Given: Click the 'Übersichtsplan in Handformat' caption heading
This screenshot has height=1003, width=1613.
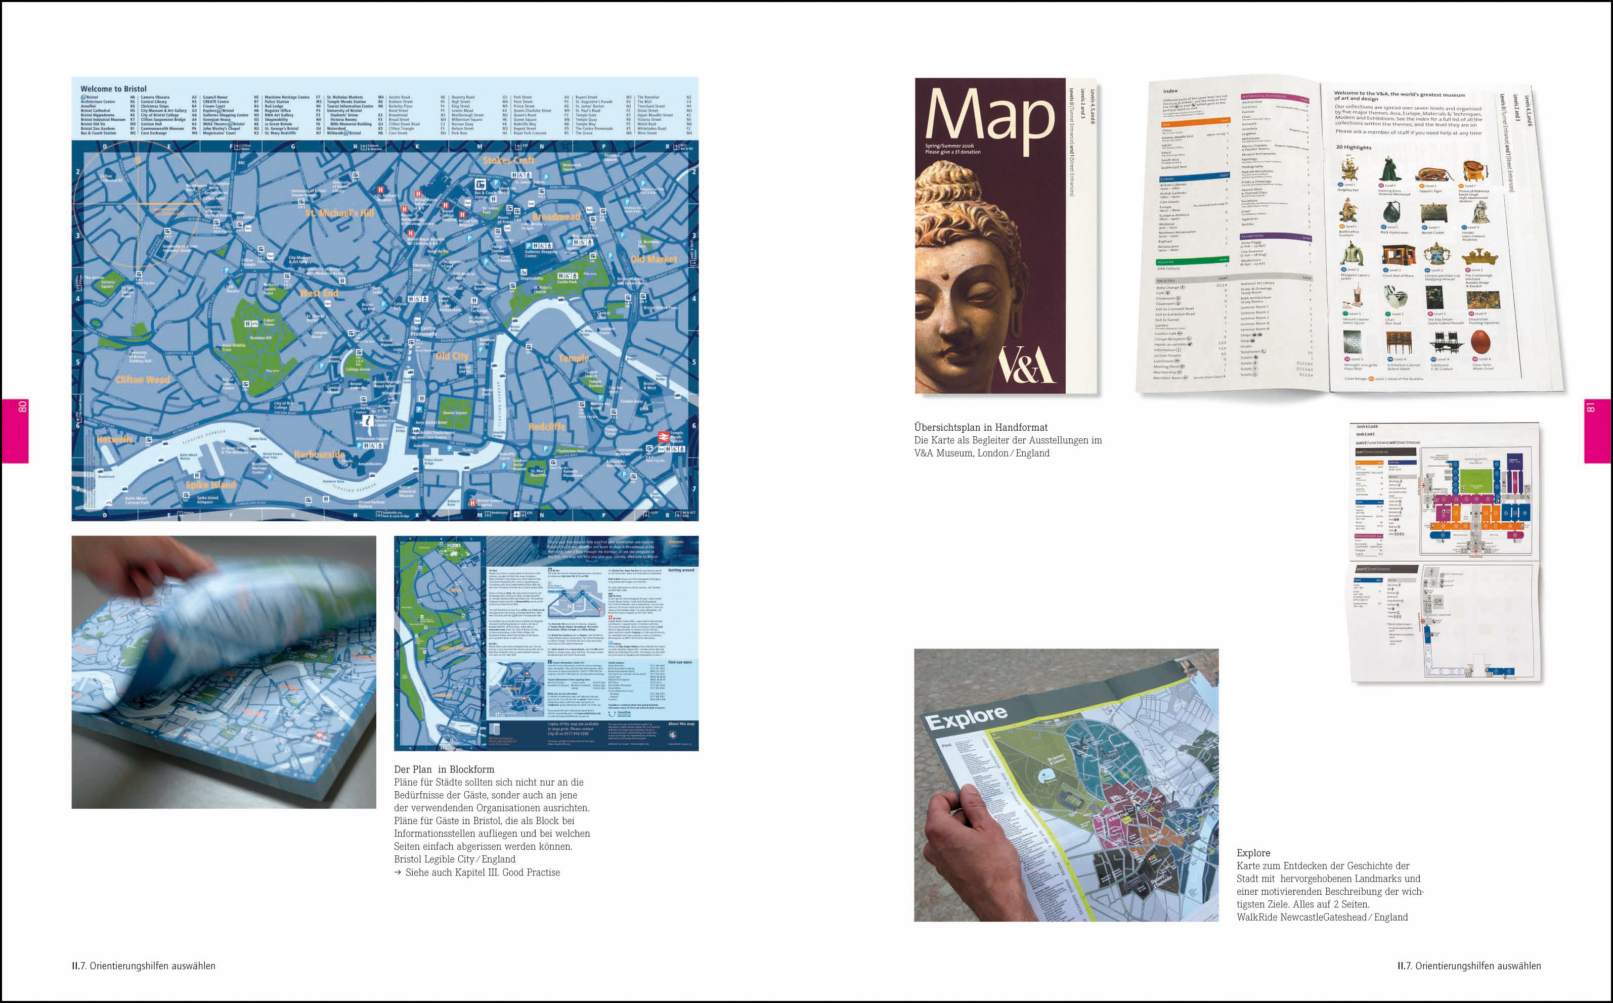Looking at the screenshot, I should coord(982,427).
